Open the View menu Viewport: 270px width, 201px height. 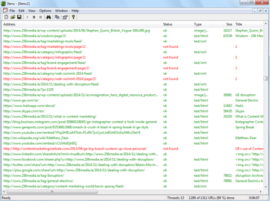[x=31, y=11]
